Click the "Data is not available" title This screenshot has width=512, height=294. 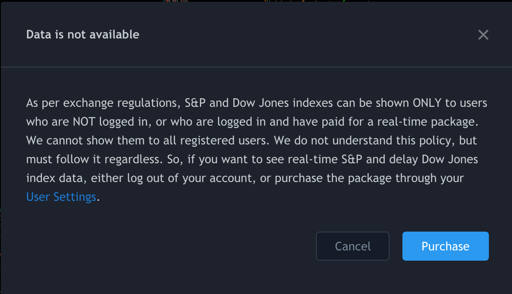(83, 35)
